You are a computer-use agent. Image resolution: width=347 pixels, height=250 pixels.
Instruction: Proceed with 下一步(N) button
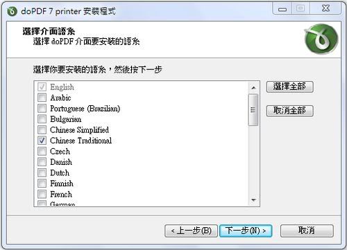[246, 231]
